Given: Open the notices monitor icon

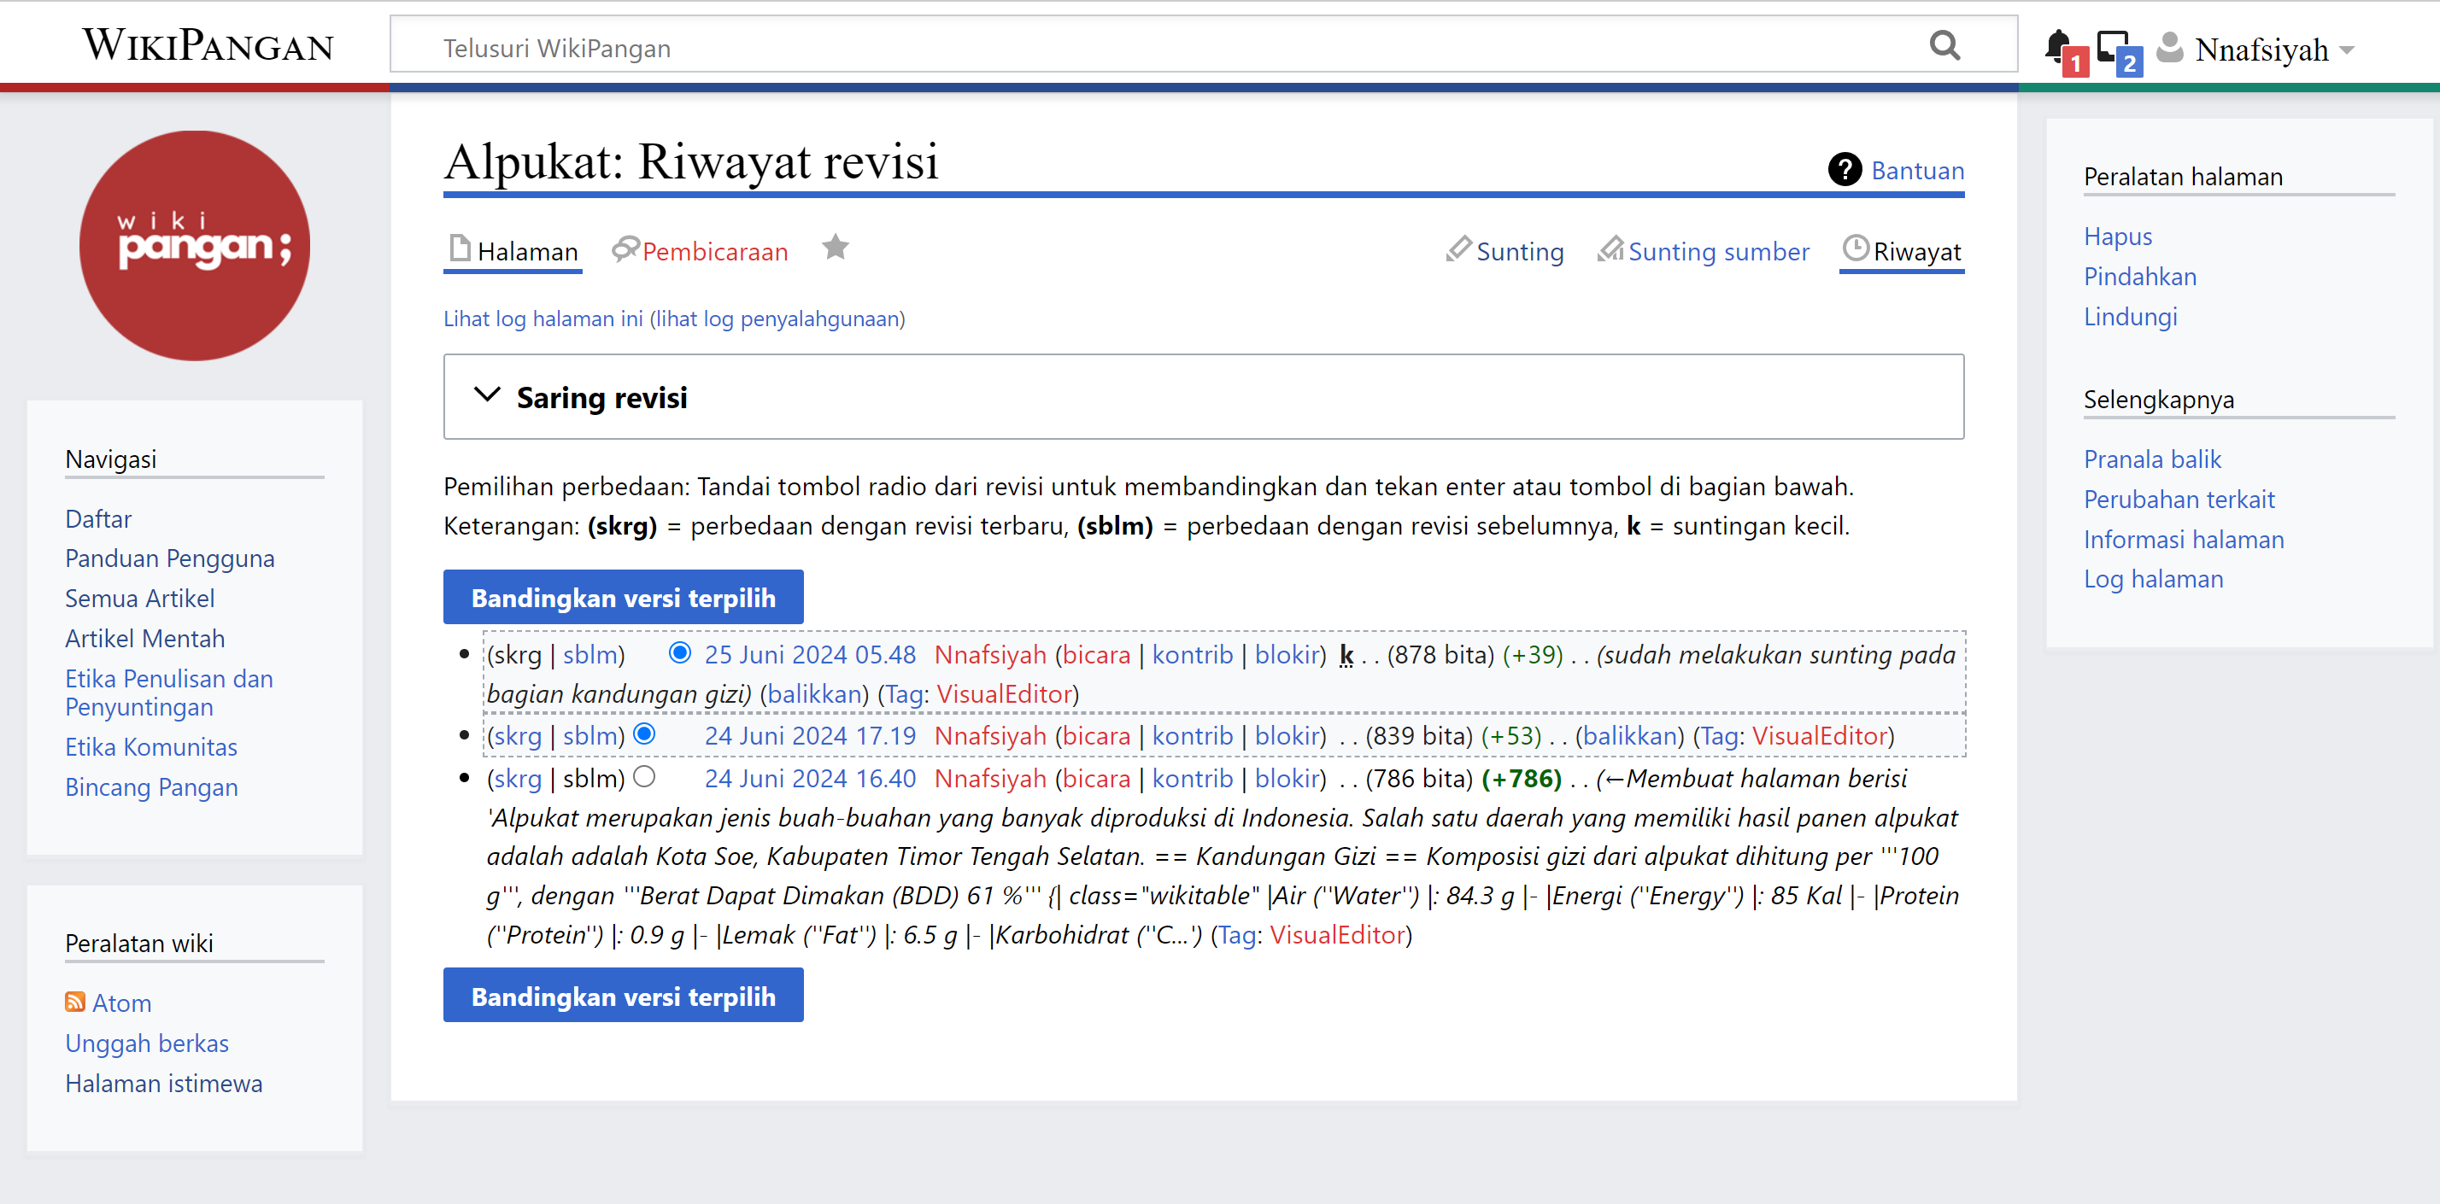Looking at the screenshot, I should tap(2112, 45).
